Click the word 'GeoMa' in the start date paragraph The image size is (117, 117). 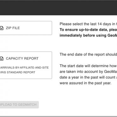[111, 72]
